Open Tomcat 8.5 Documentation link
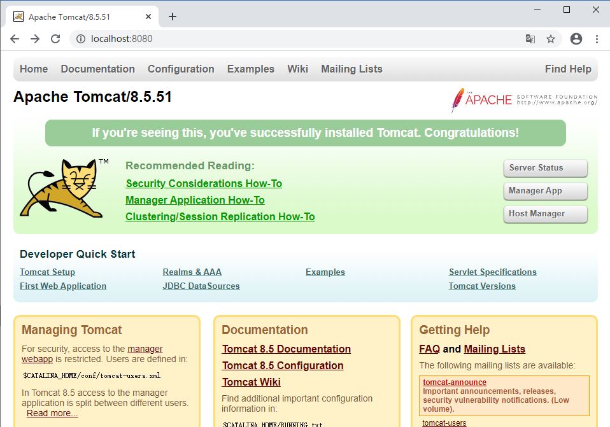 tap(287, 349)
